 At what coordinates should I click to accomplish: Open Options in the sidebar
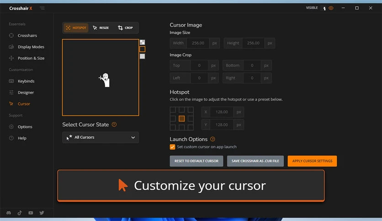[x=25, y=126]
